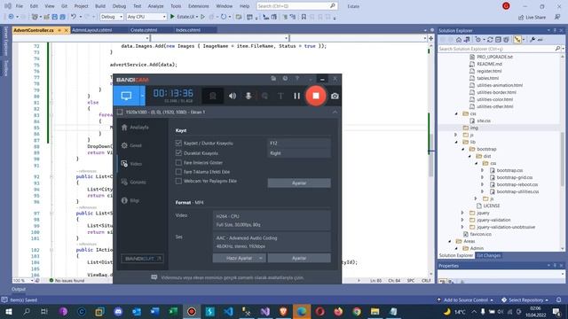Toggle Bandicam mouse effect icon

point(264,96)
